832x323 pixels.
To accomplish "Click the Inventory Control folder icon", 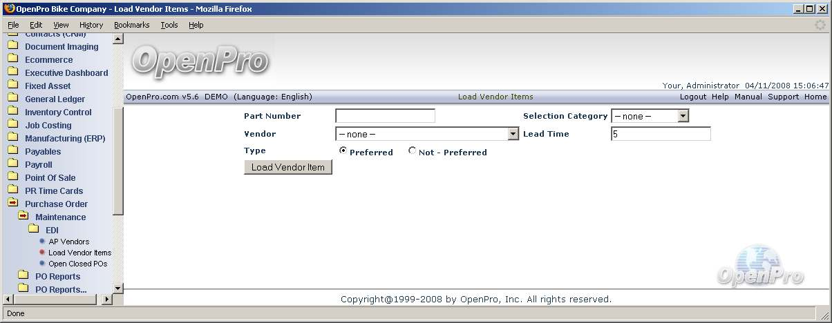I will (x=12, y=112).
